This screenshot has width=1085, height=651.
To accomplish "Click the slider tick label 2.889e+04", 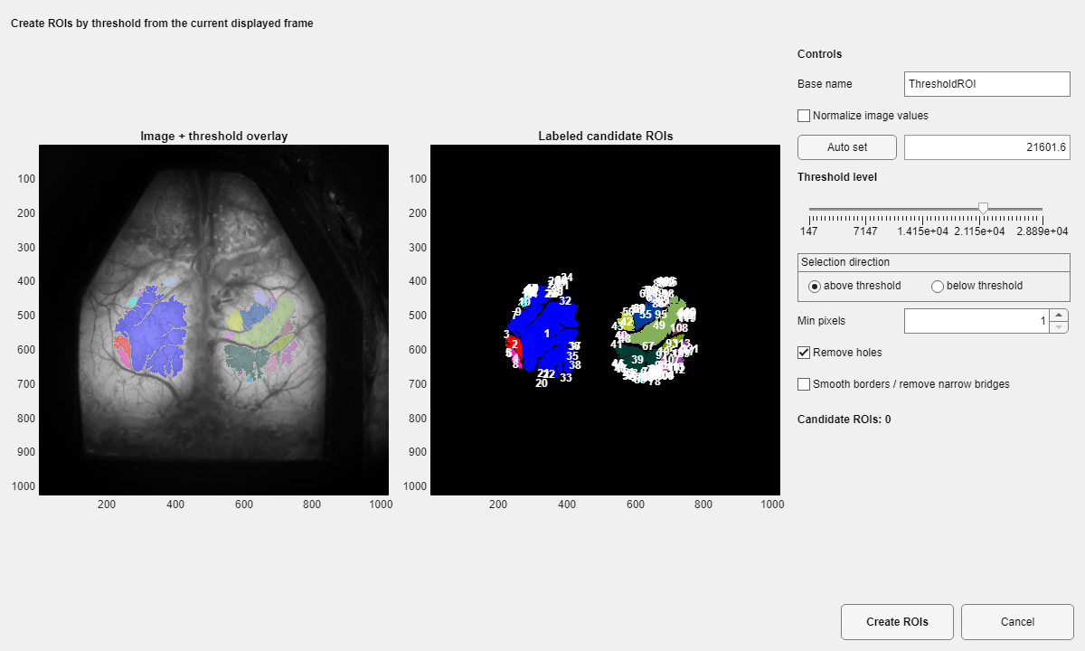I will click(x=1043, y=231).
